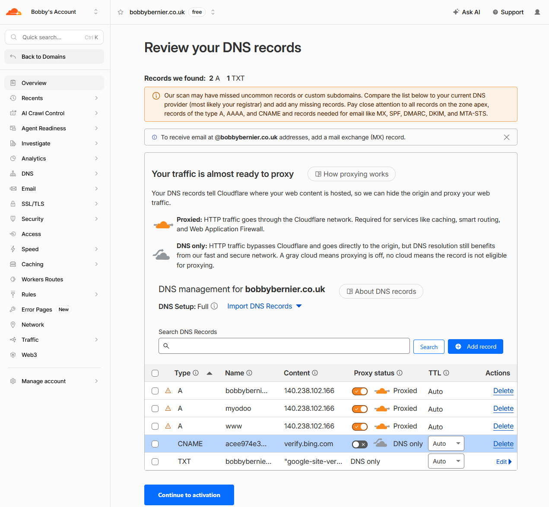Click Back to Domains
Image resolution: width=549 pixels, height=507 pixels.
(54, 57)
